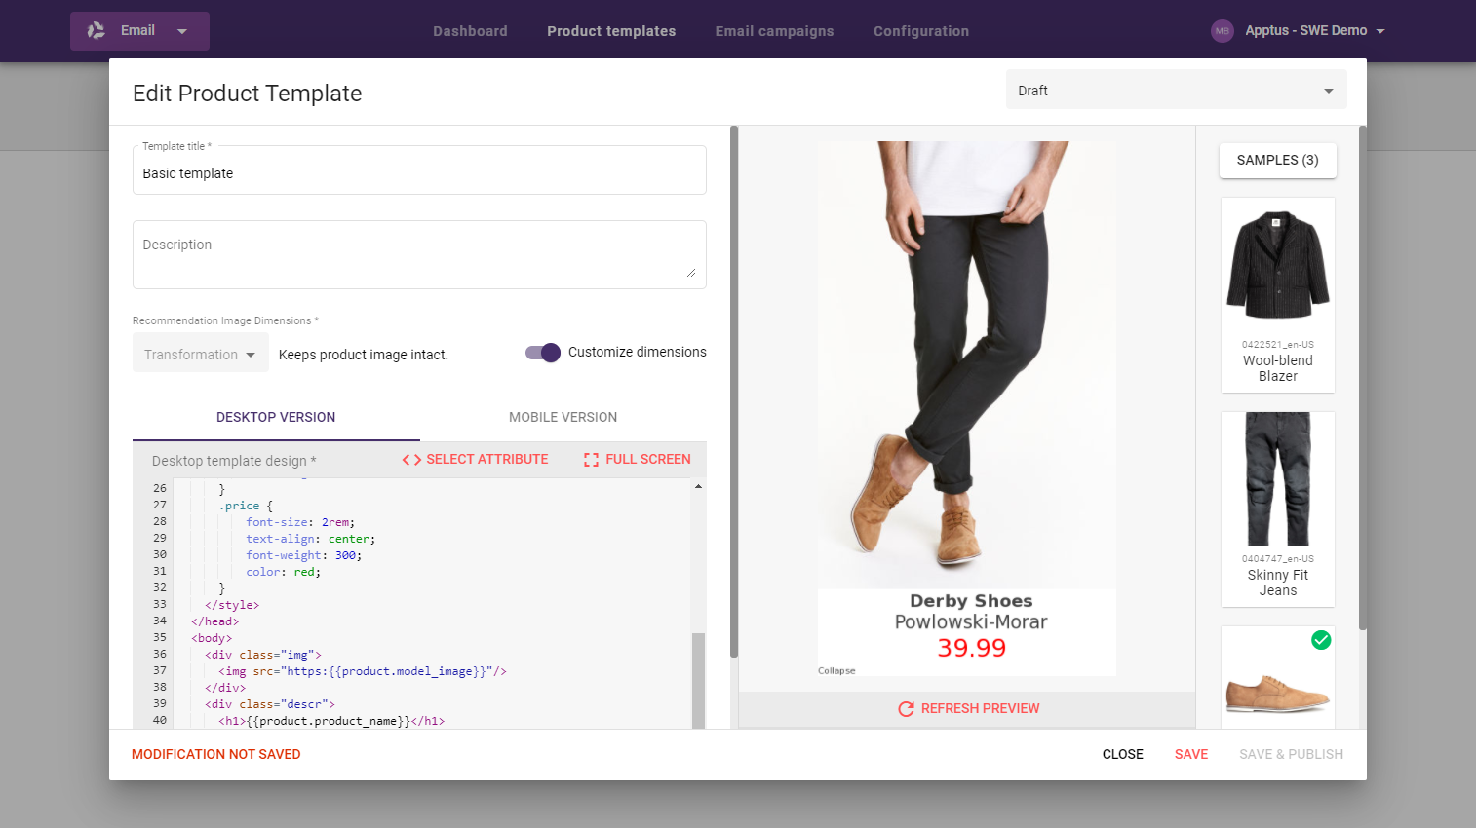Viewport: 1476px width, 828px height.
Task: Click the '.price {' code line
Action: click(x=246, y=506)
